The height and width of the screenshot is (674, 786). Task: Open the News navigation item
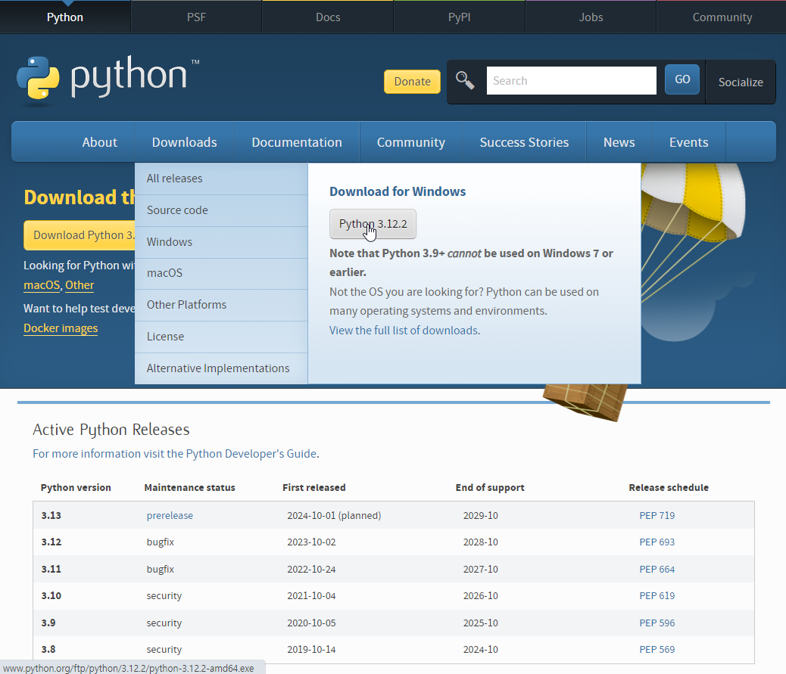click(619, 142)
